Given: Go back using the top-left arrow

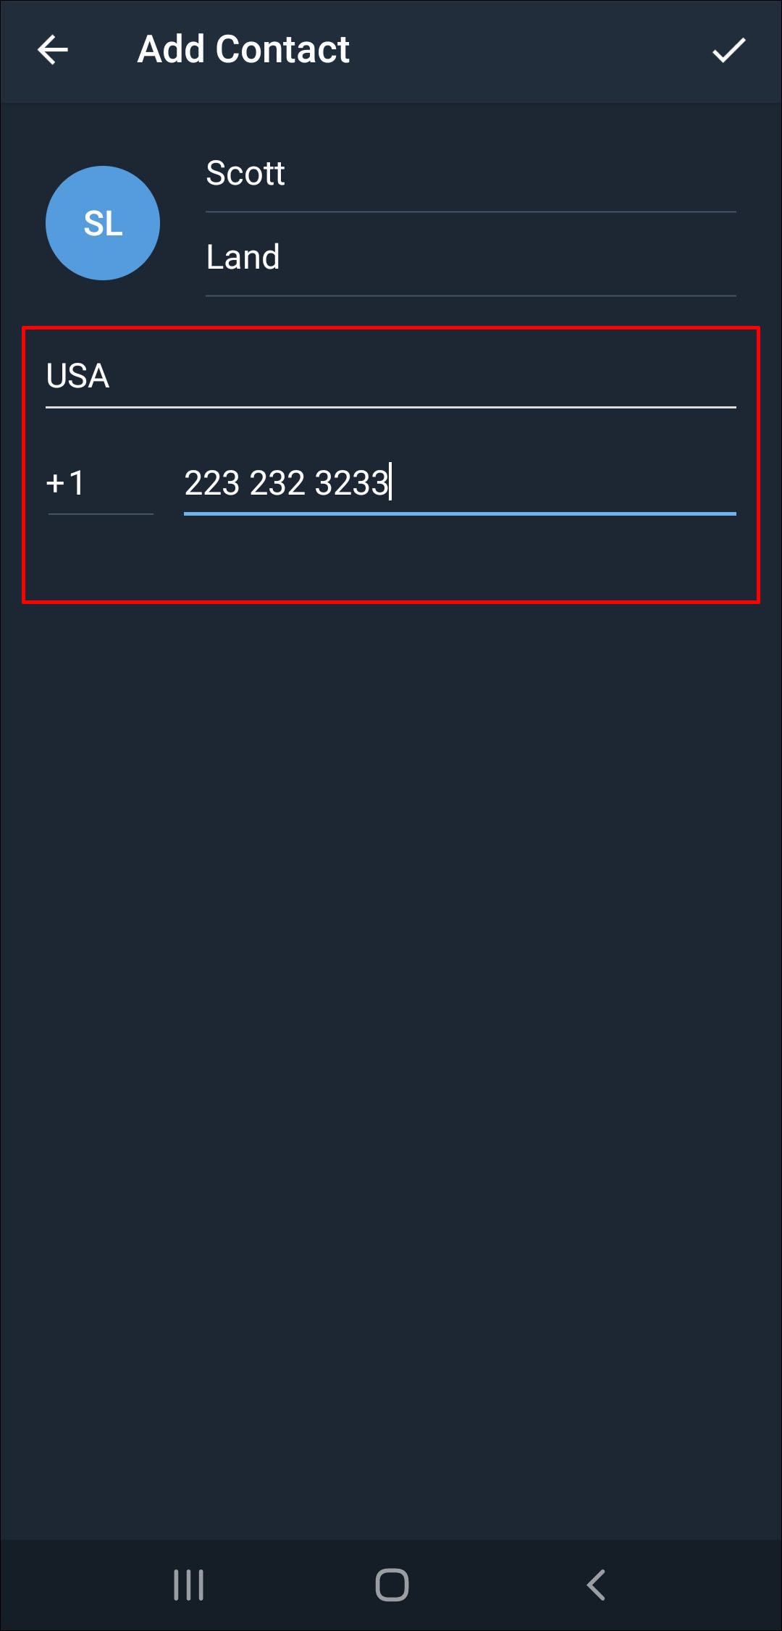Looking at the screenshot, I should pos(52,50).
